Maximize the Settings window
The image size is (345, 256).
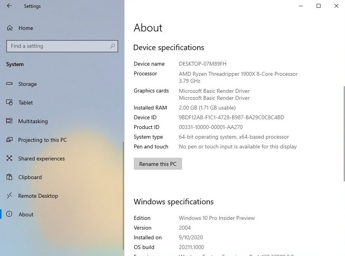(x=319, y=6)
